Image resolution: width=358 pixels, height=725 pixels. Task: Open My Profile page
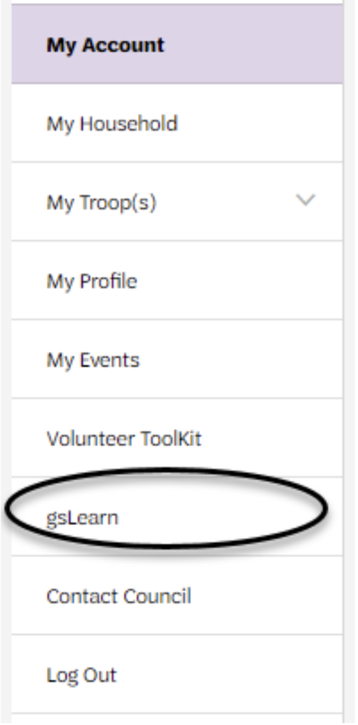coord(91,281)
